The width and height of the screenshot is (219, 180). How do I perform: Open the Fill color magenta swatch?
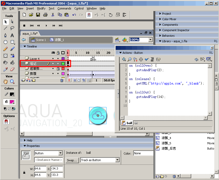(12, 102)
